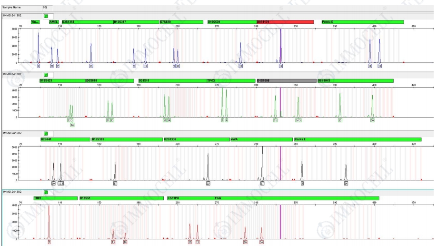
Task: Click D18S51 allele label 15
Action: tap(113, 242)
